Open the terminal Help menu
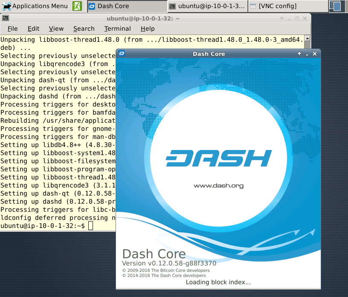The width and height of the screenshot is (348, 297). point(148,29)
